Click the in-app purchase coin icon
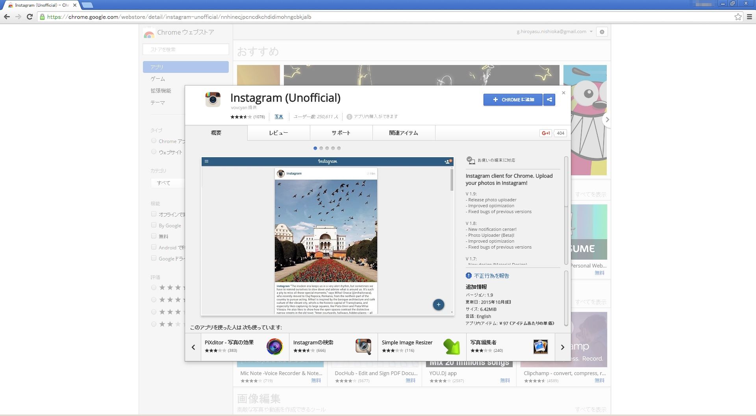Image resolution: width=756 pixels, height=416 pixels. pos(349,117)
